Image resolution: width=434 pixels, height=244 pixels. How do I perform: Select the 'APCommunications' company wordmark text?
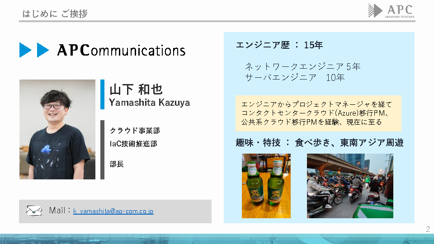coord(121,50)
